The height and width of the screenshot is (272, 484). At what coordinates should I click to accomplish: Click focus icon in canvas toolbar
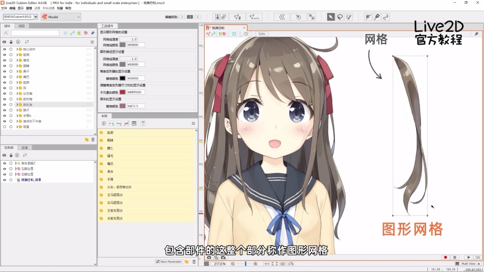coord(234,33)
